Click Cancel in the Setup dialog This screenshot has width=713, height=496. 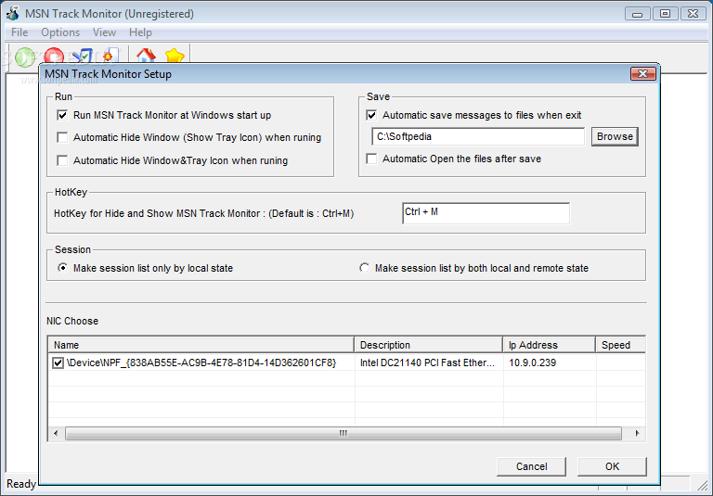pos(532,466)
